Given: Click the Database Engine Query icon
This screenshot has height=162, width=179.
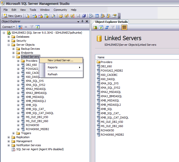Looking at the screenshot, I should (27, 16).
